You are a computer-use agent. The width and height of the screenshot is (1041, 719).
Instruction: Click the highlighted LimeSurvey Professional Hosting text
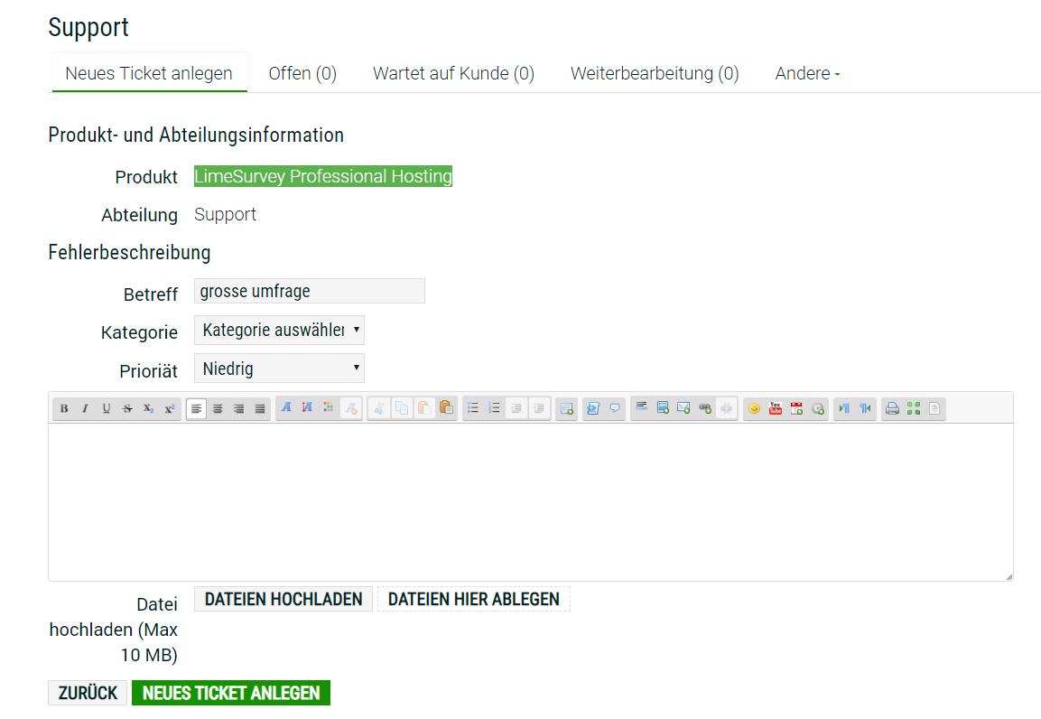pyautogui.click(x=322, y=176)
